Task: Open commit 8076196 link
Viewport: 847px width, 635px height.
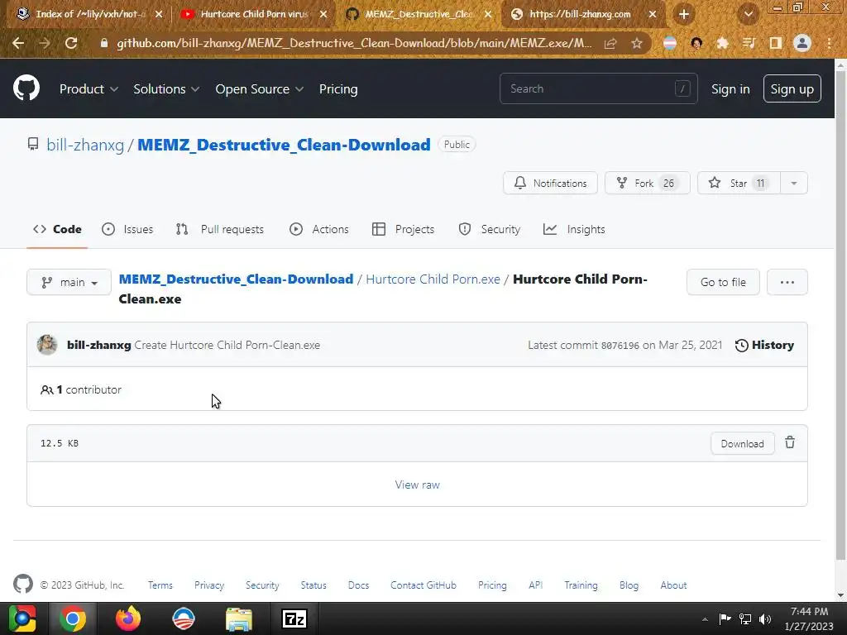Action: (620, 346)
